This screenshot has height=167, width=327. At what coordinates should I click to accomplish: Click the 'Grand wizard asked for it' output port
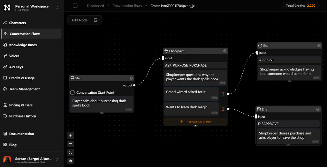[x=228, y=94]
